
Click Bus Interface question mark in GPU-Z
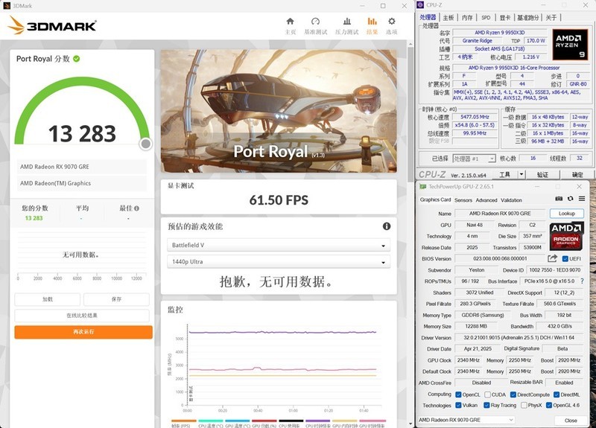click(582, 281)
